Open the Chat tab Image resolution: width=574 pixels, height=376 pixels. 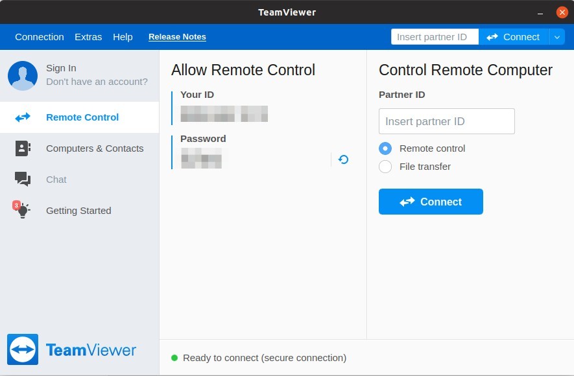click(79, 180)
